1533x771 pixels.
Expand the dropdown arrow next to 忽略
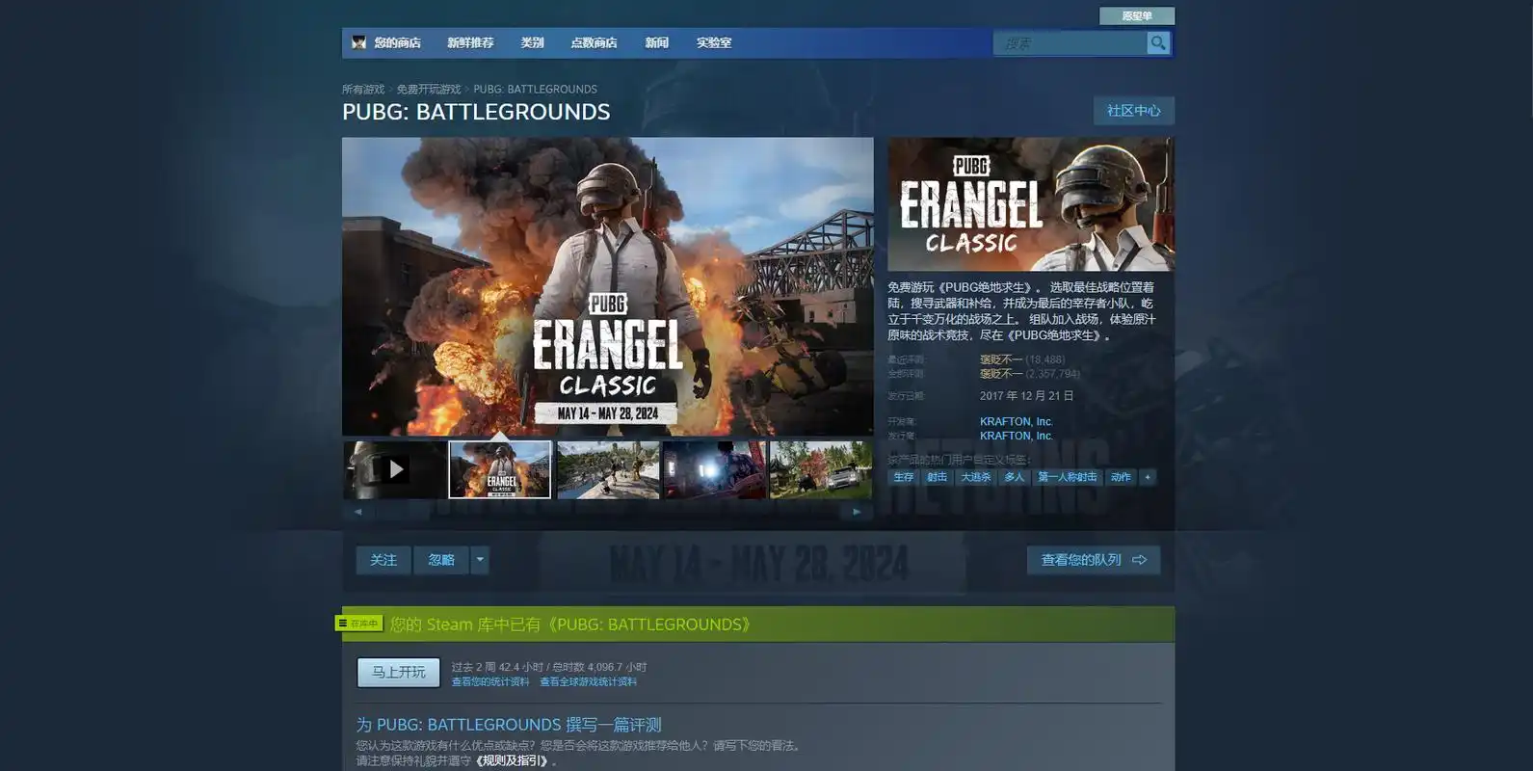point(480,560)
